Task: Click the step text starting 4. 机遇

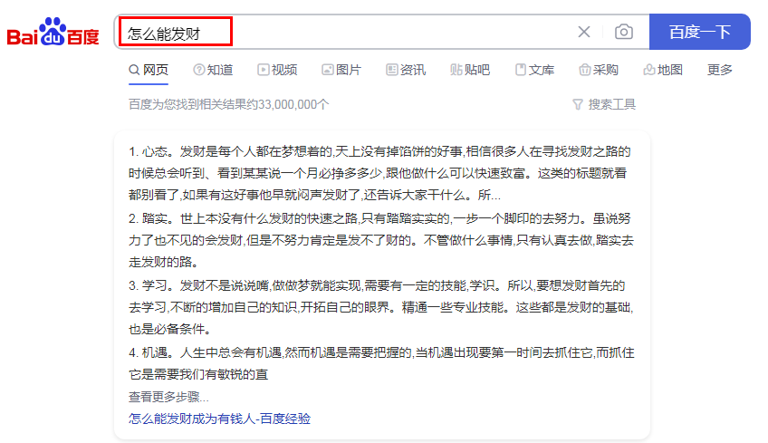Action: point(381,363)
